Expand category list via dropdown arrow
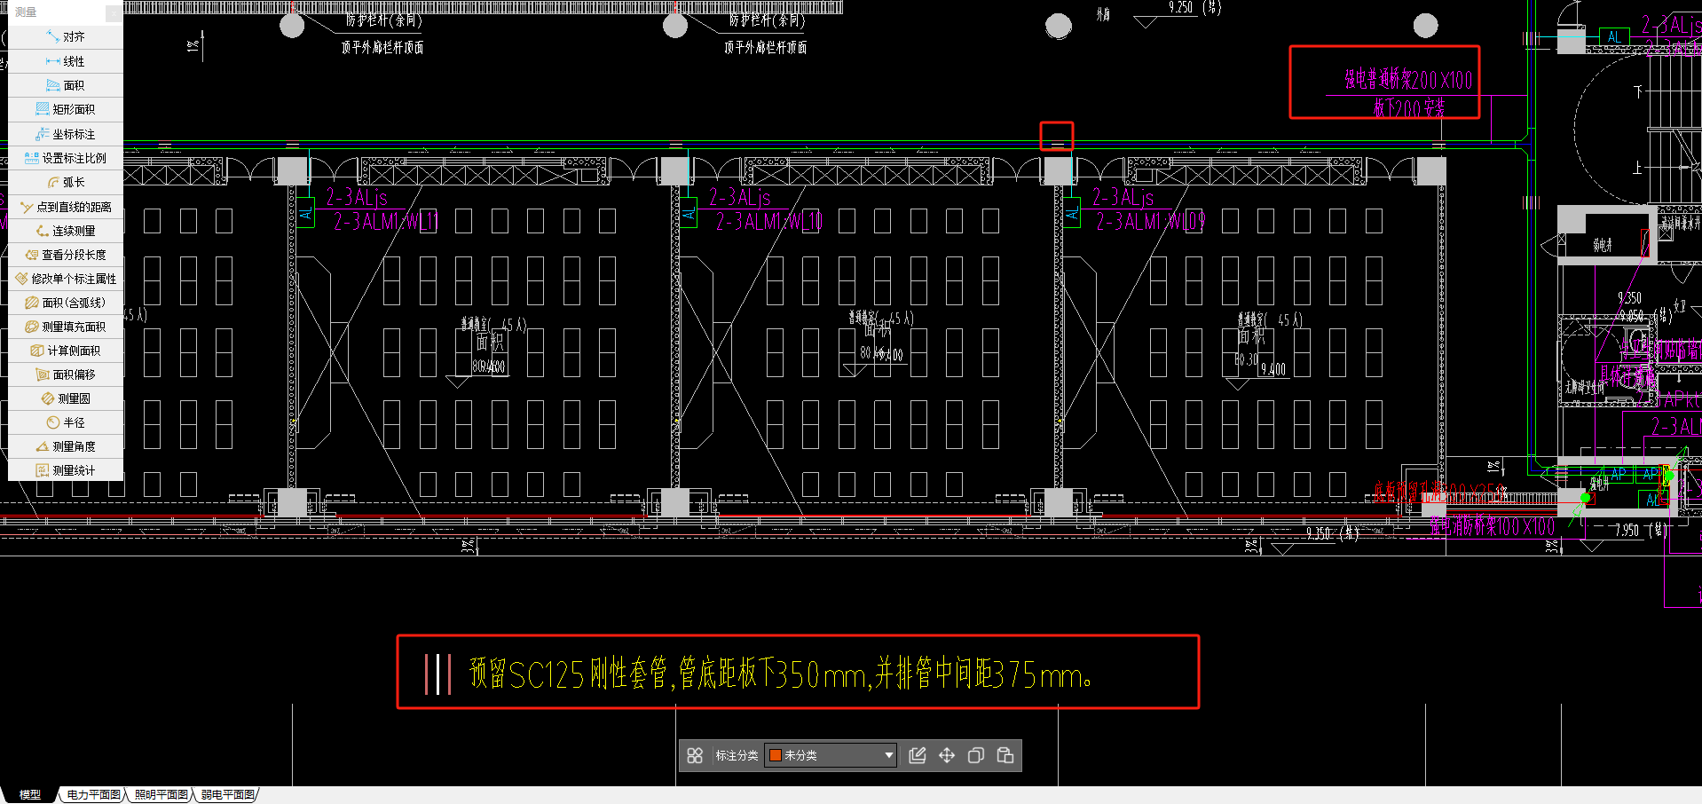Image resolution: width=1702 pixels, height=804 pixels. (x=888, y=755)
